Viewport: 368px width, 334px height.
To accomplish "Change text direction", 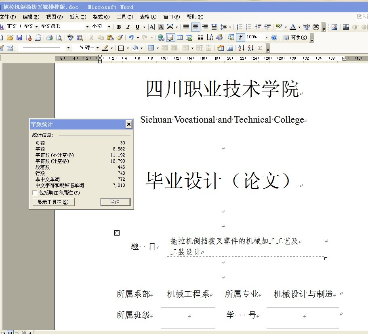I will (210, 38).
